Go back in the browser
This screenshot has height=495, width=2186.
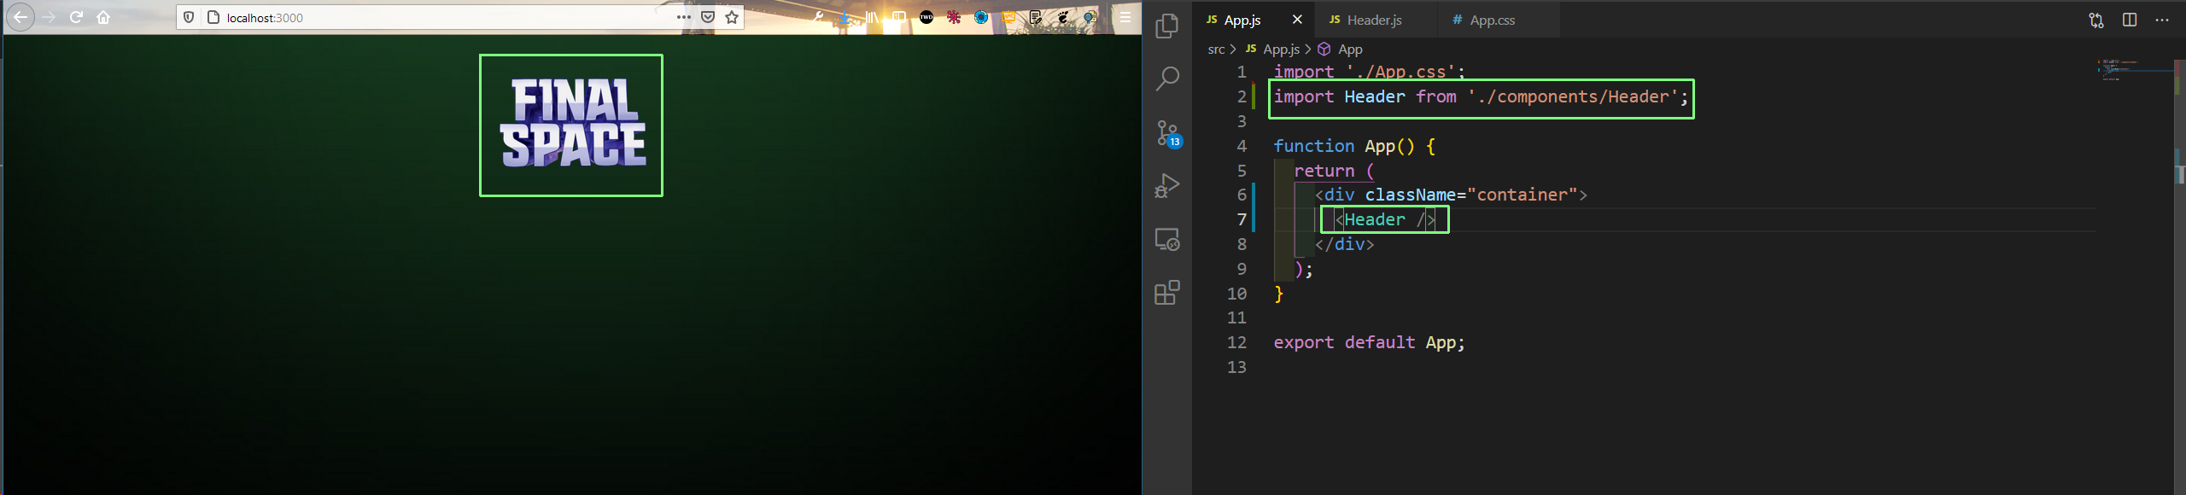(20, 17)
